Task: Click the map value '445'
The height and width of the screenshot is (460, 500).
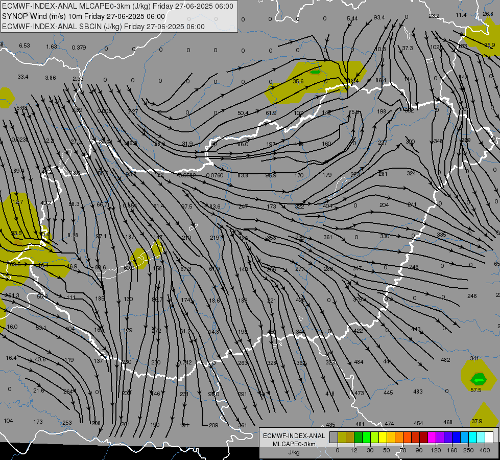Action: [388, 393]
